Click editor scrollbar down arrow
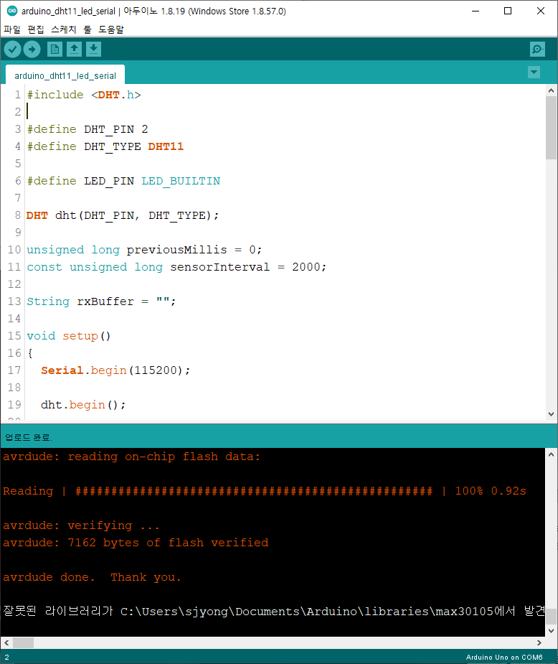The width and height of the screenshot is (558, 664). pos(551,414)
